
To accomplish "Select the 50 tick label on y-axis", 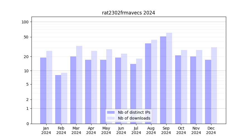I will (26, 37).
